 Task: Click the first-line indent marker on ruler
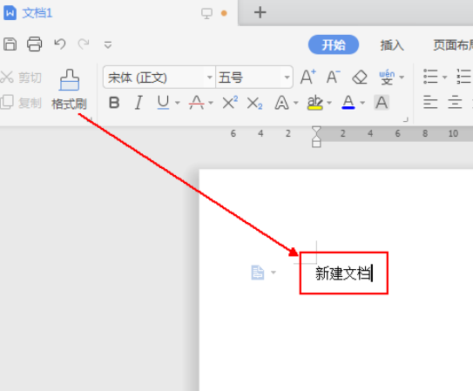tap(316, 131)
